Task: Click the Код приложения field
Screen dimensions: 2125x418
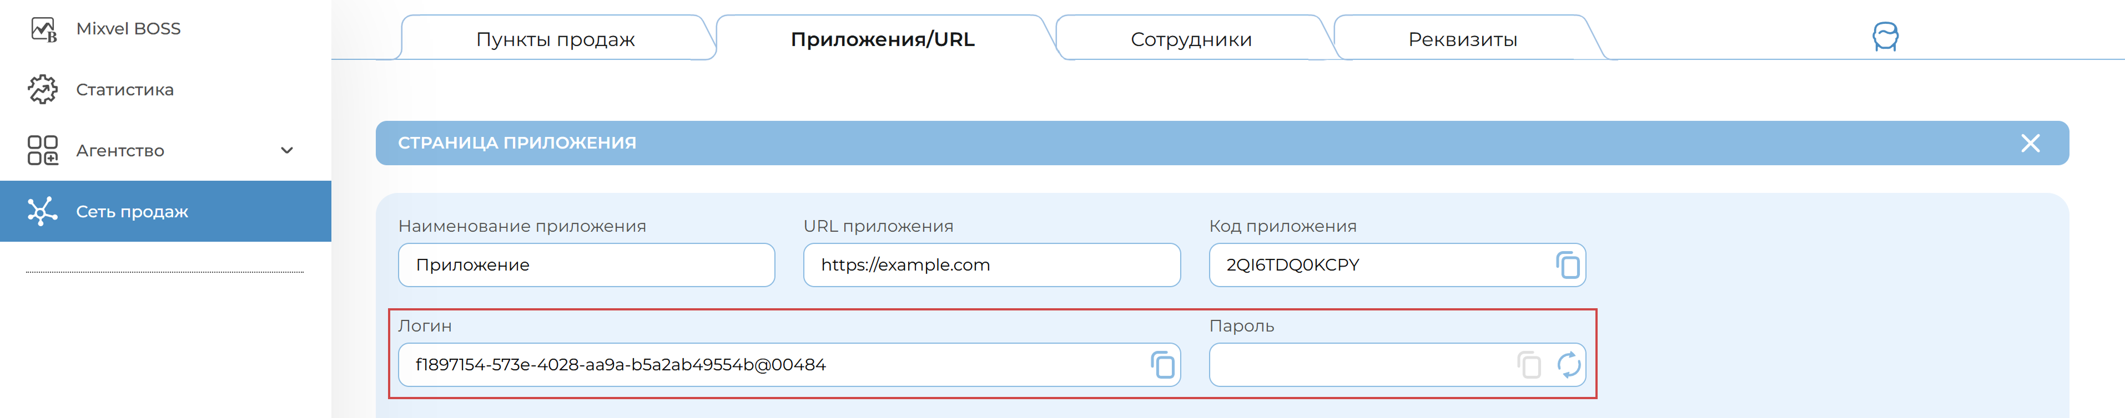Action: 1378,266
